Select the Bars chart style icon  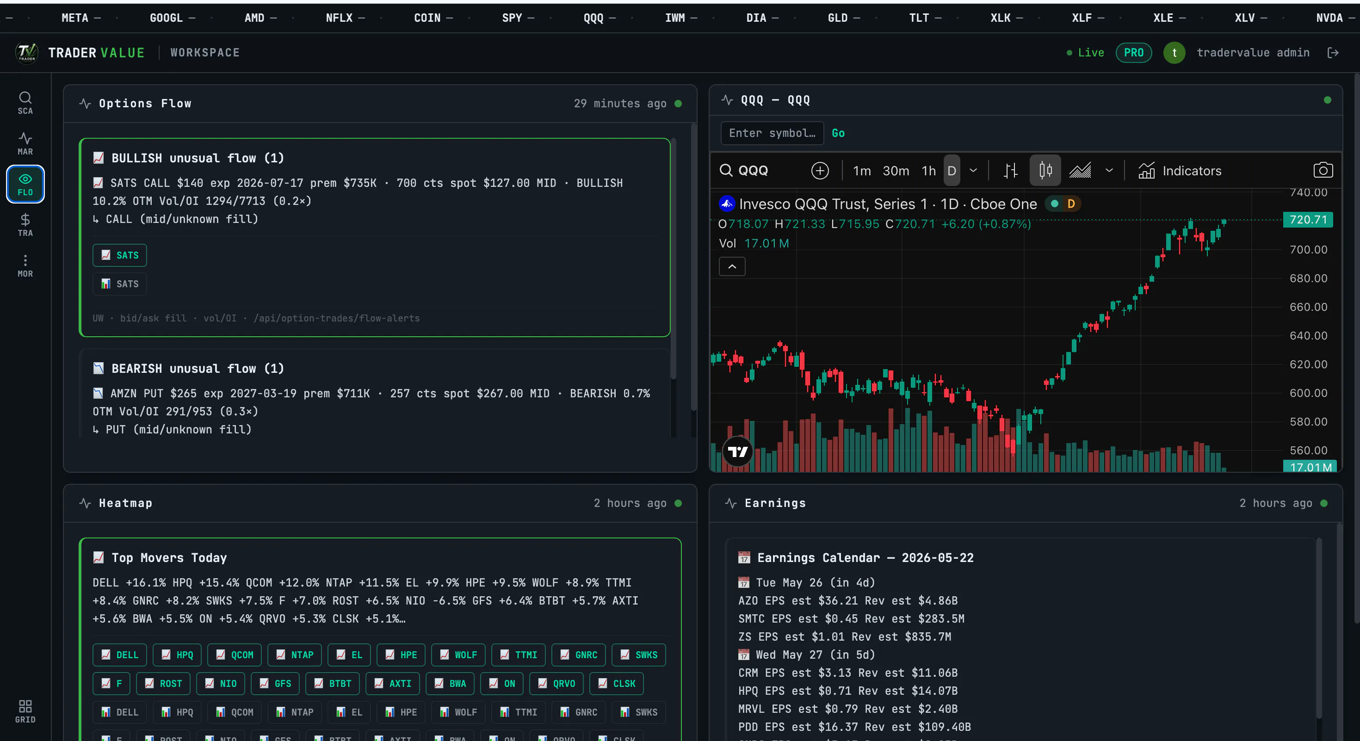1010,171
